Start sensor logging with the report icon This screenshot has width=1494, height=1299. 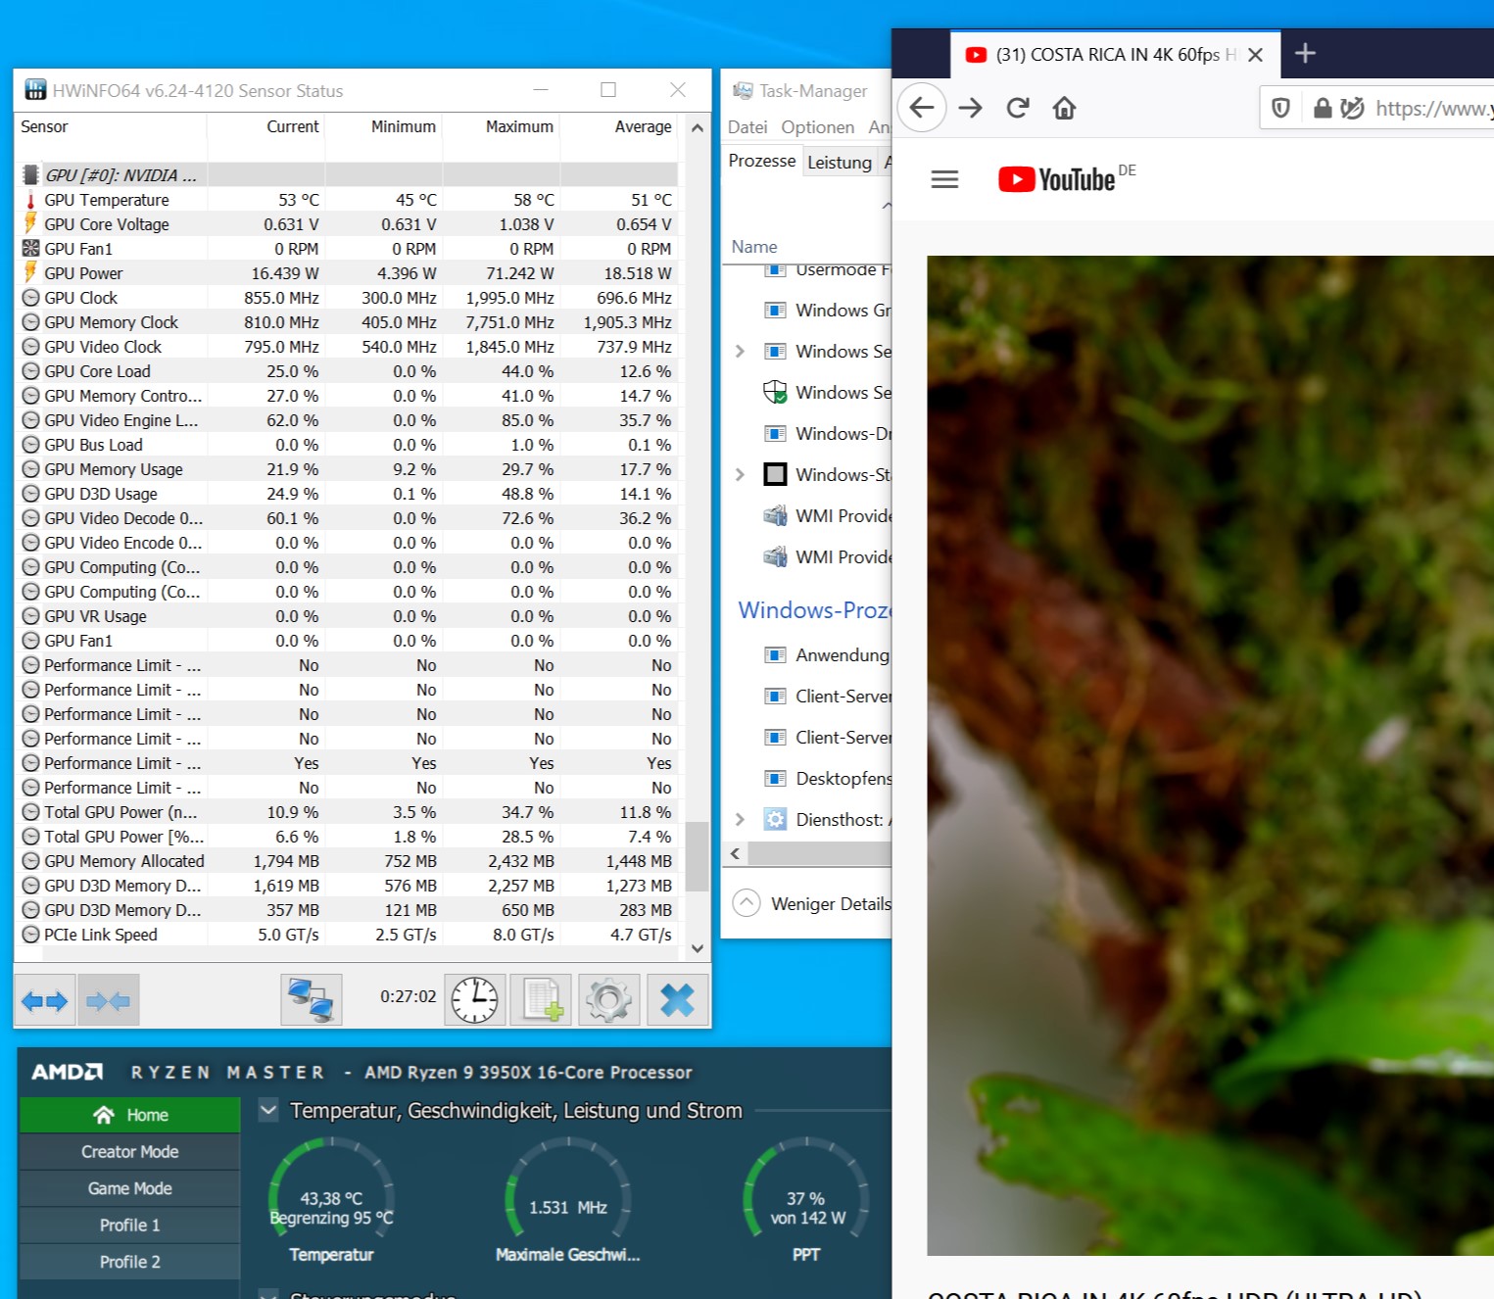(x=541, y=999)
